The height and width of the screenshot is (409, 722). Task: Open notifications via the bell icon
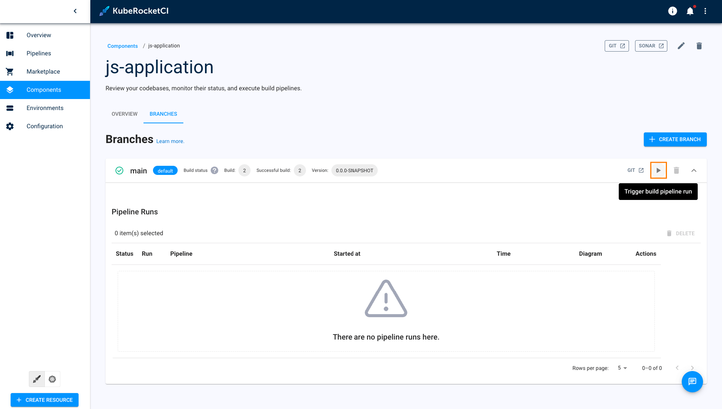click(x=690, y=11)
